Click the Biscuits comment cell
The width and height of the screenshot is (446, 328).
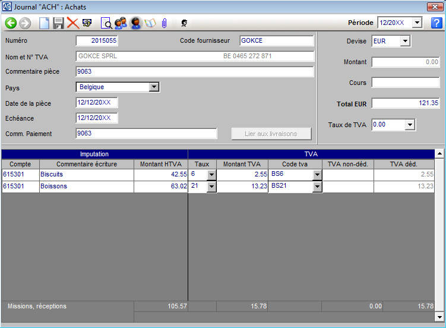tap(86, 175)
